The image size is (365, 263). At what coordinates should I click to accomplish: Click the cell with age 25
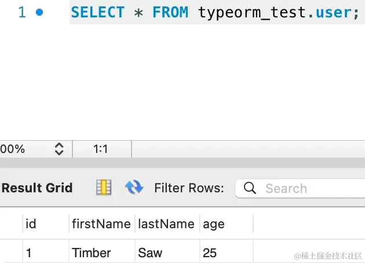coord(210,253)
